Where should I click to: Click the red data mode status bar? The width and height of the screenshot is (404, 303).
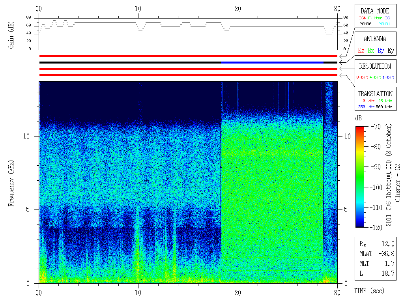188,56
